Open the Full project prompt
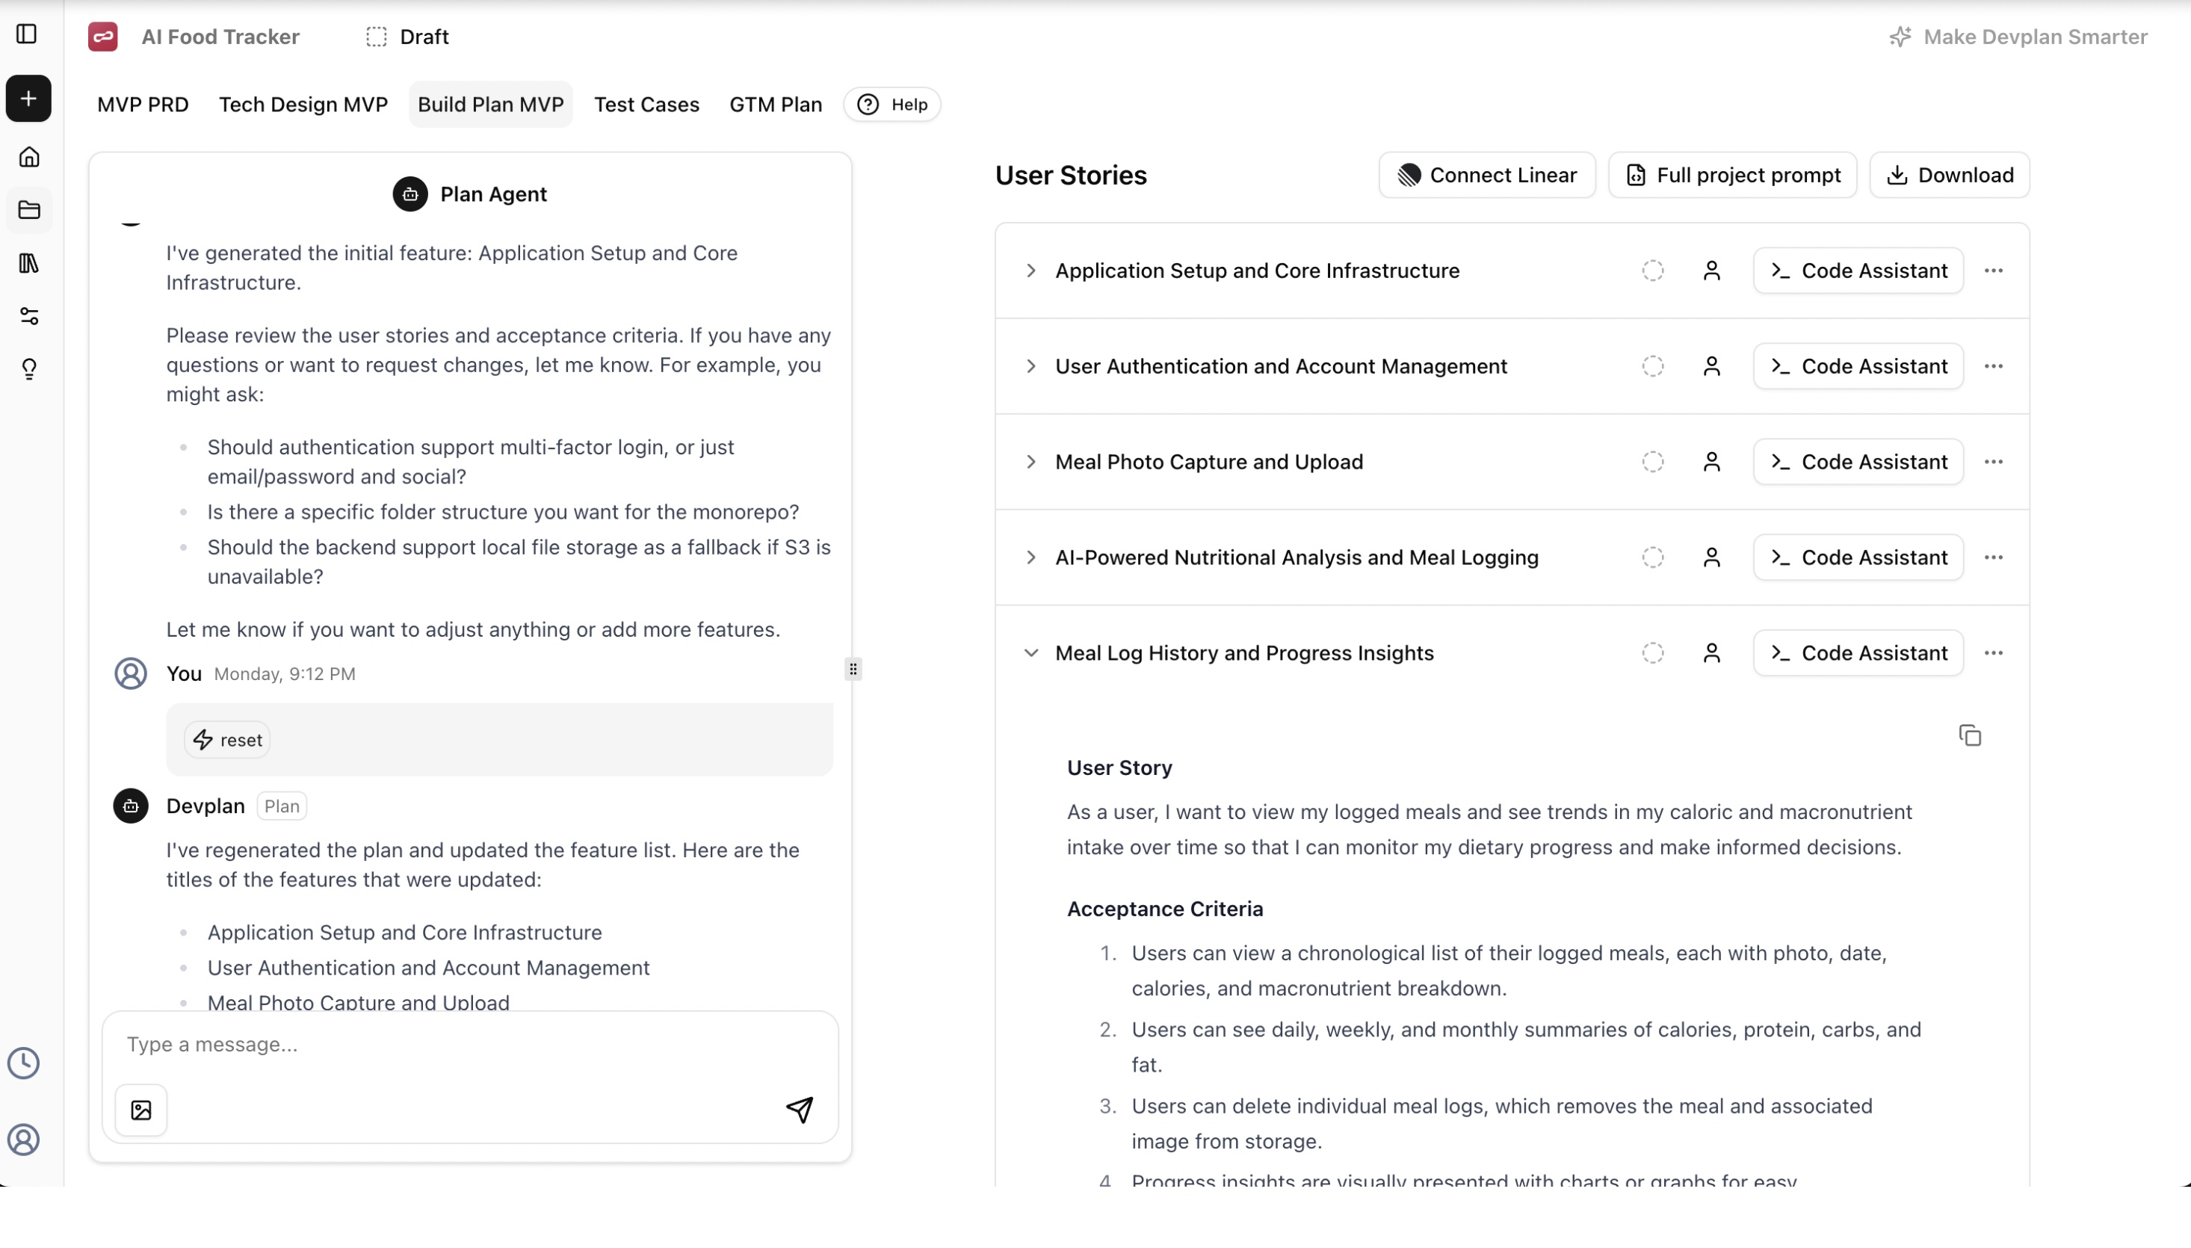The height and width of the screenshot is (1248, 2191). [x=1733, y=175]
